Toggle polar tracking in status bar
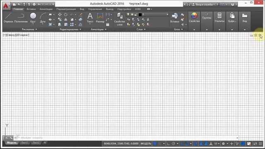 [x=173, y=144]
